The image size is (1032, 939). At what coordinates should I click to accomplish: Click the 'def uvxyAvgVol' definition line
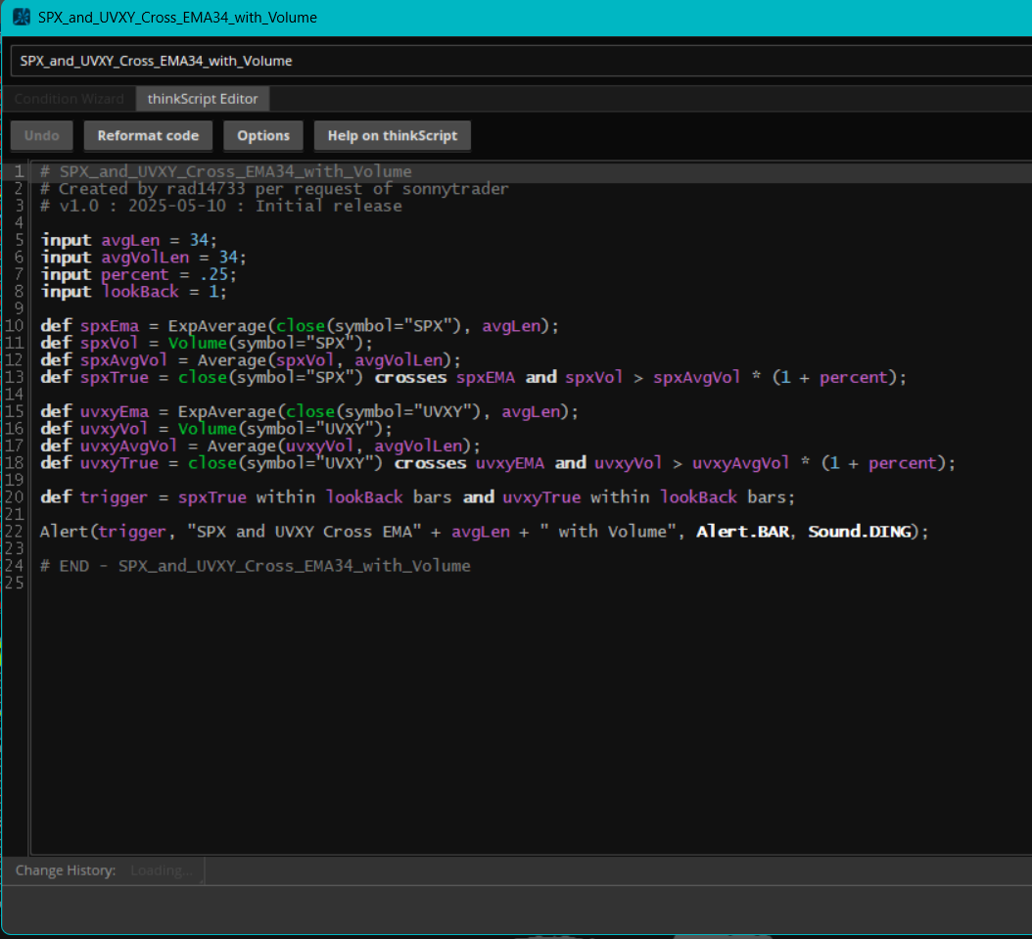[x=260, y=446]
